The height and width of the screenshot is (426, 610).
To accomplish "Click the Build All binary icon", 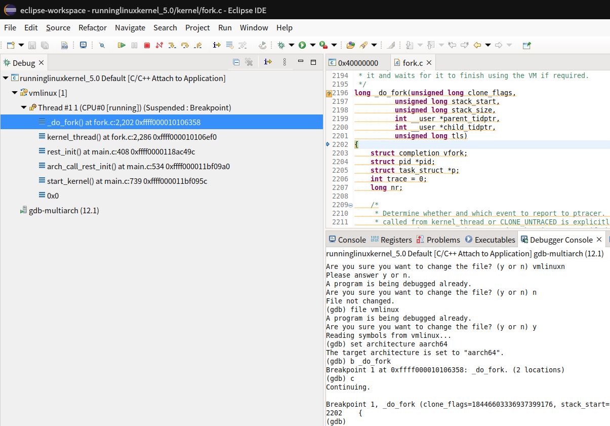I will coord(64,45).
